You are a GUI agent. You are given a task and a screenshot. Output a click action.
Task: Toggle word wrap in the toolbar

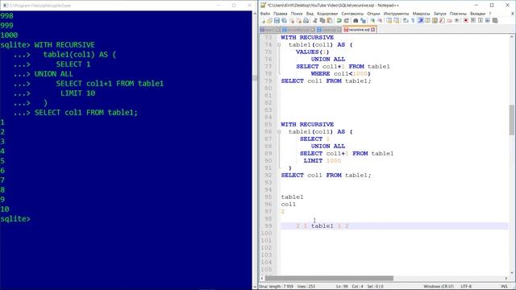(x=406, y=20)
